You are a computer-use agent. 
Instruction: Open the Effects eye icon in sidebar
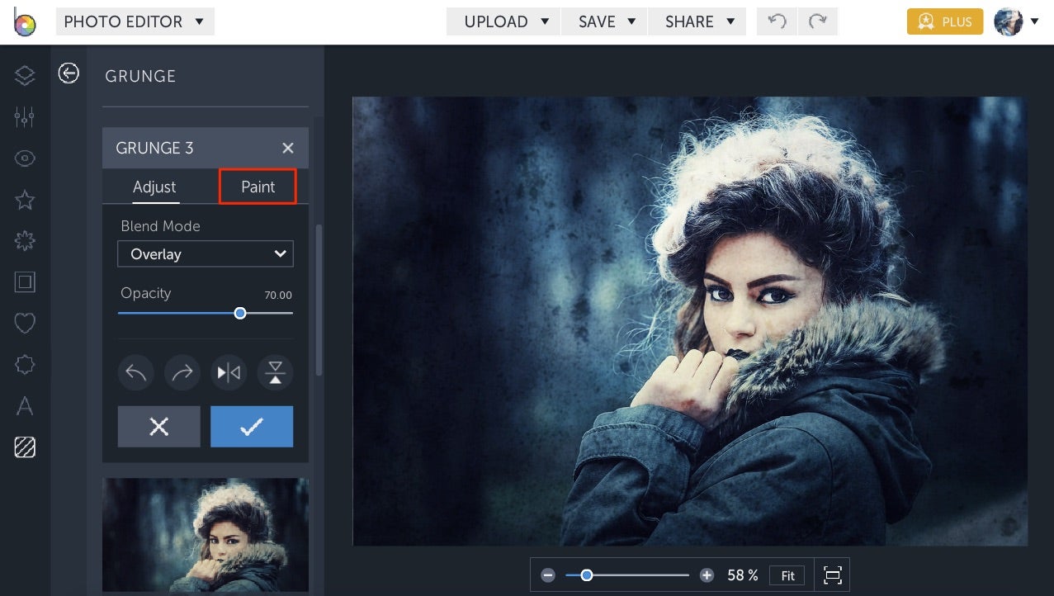tap(24, 158)
